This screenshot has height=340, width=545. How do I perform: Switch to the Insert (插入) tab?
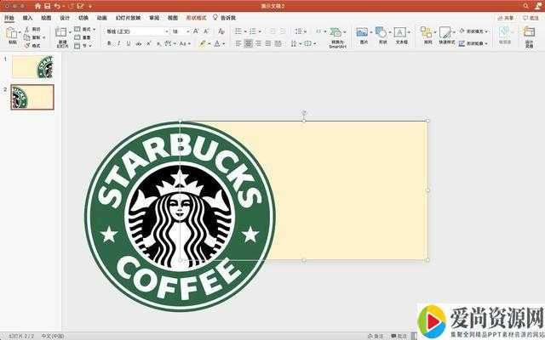[28, 17]
